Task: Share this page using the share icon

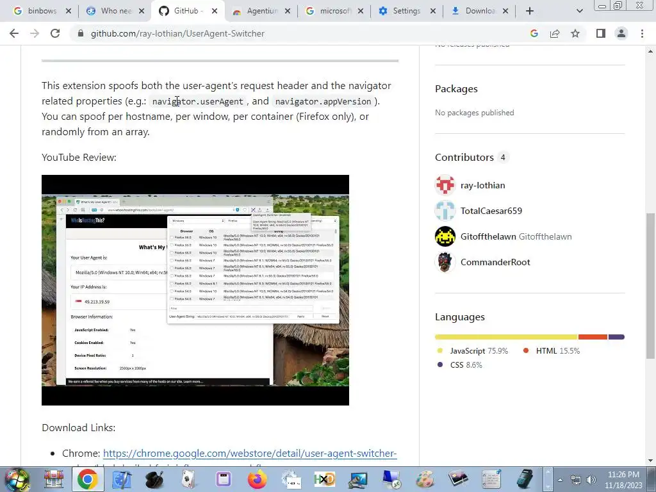Action: click(x=555, y=33)
